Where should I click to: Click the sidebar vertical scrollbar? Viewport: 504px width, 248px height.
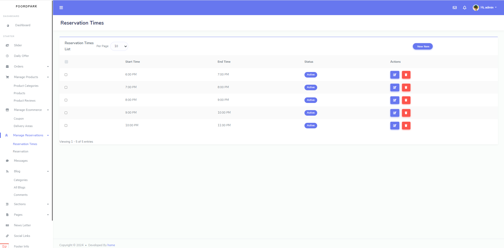(52, 110)
